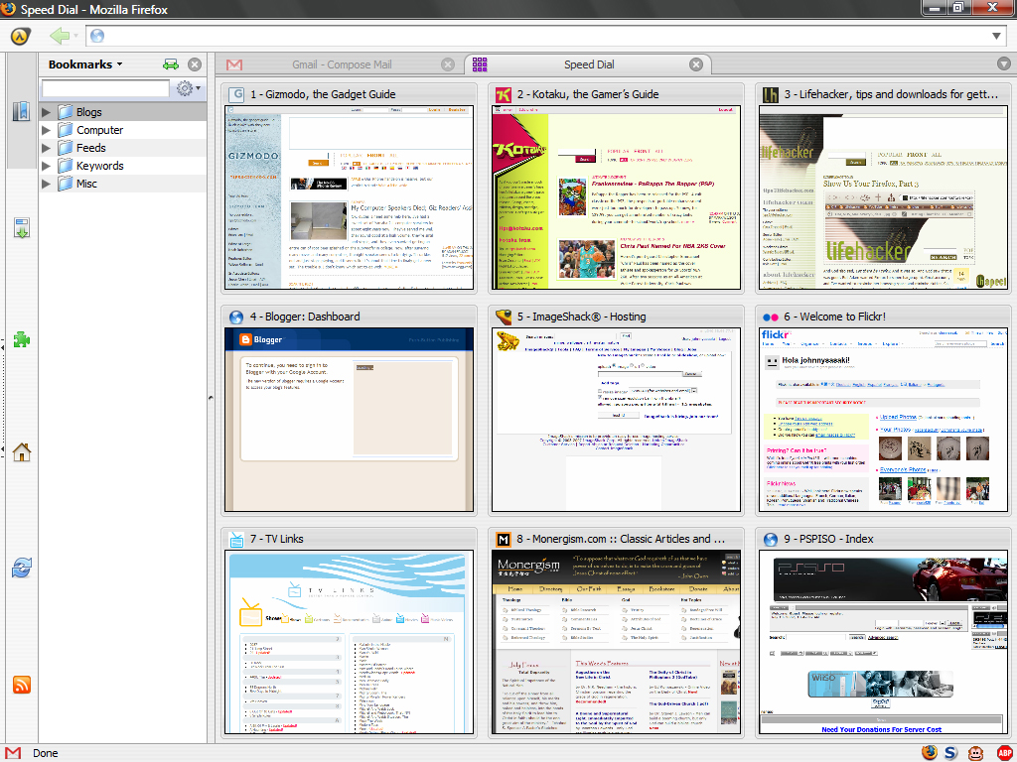Click the orange RSS feed icon in the side strip
Viewport: 1017px width, 762px height.
pos(22,685)
